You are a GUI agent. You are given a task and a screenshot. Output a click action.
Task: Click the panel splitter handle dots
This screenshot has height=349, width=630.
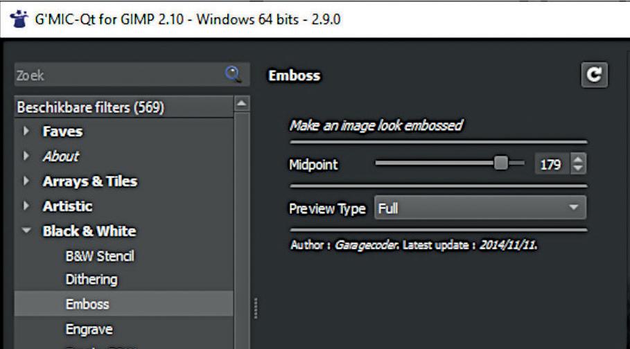(x=256, y=308)
